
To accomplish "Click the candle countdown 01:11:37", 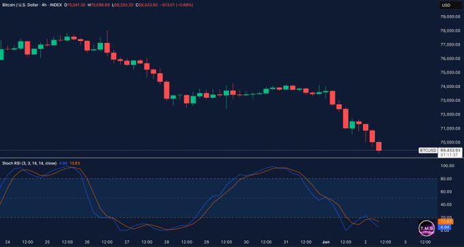I will 449,155.
